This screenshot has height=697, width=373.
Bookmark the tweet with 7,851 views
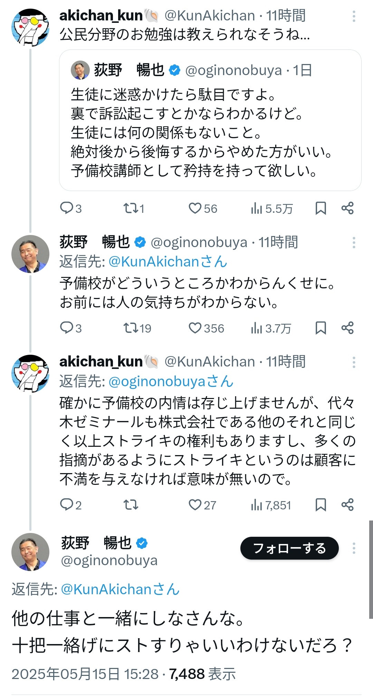321,505
